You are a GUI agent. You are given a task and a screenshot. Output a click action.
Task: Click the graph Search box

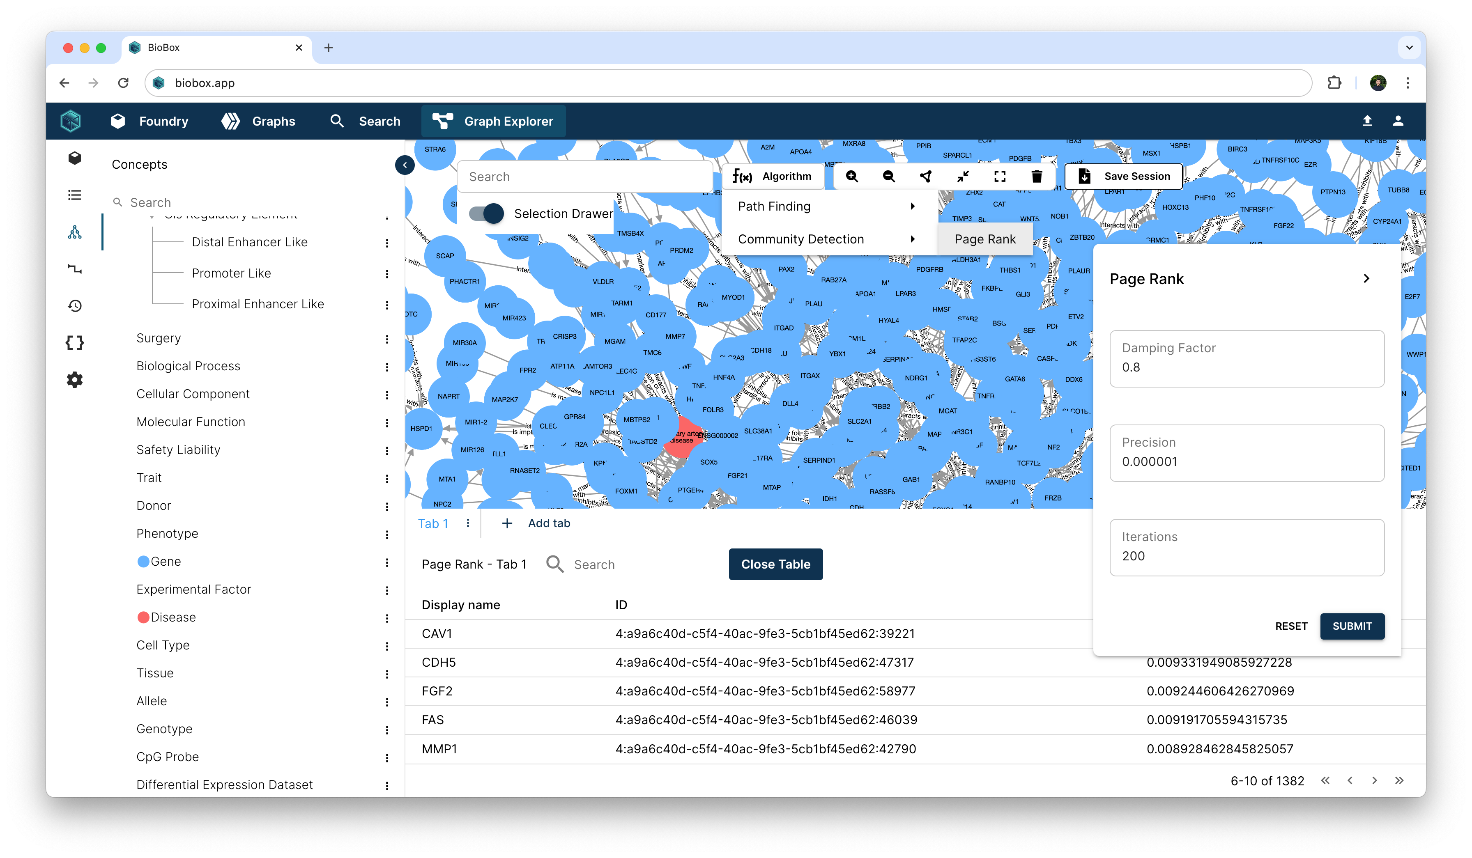tap(584, 177)
